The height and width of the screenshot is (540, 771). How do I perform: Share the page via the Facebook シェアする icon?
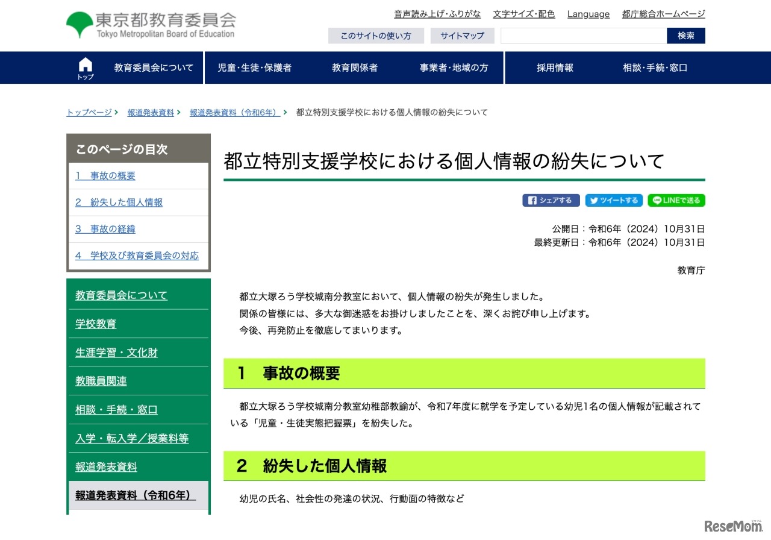point(551,200)
